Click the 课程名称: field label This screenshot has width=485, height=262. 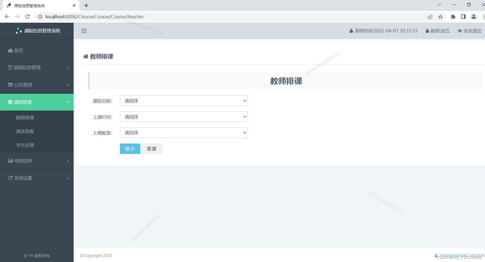(103, 101)
